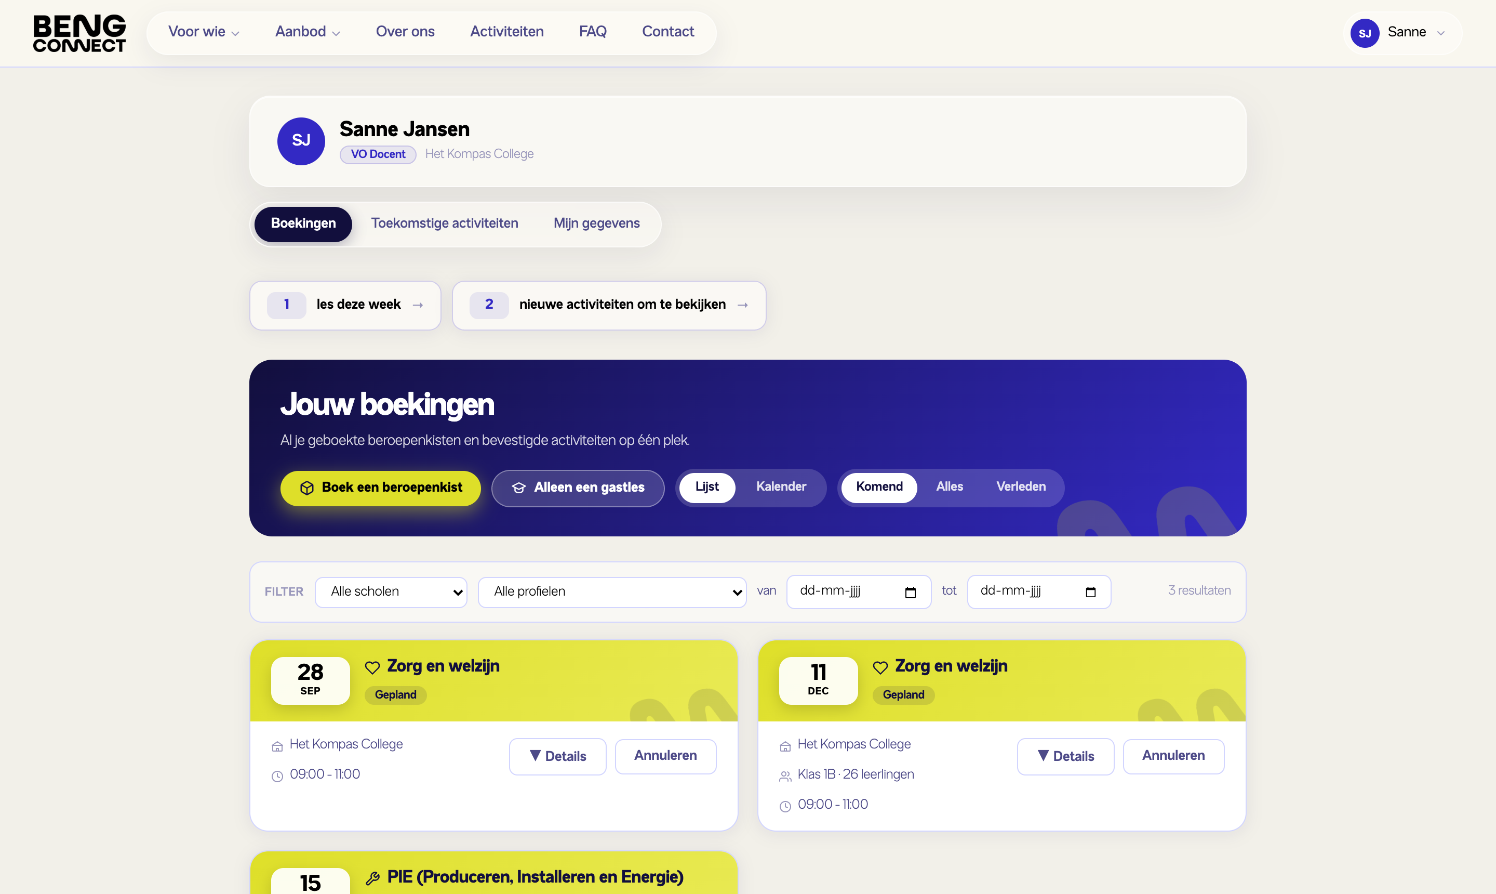Screen dimensions: 1496x894
Task: Click 11 DEC date badge
Action: point(818,680)
